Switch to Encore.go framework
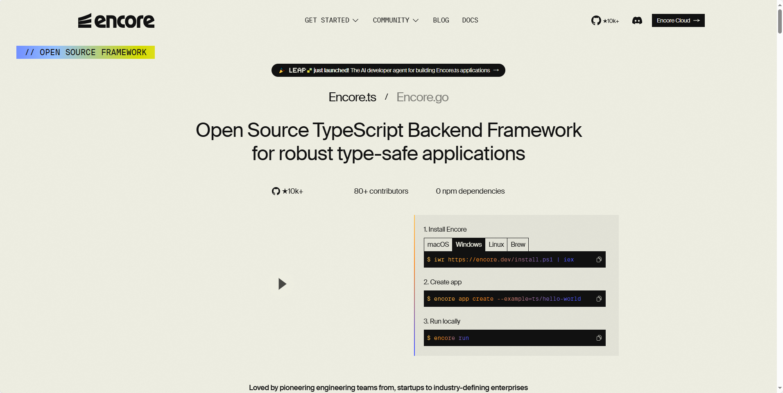The height and width of the screenshot is (393, 783). [x=422, y=97]
